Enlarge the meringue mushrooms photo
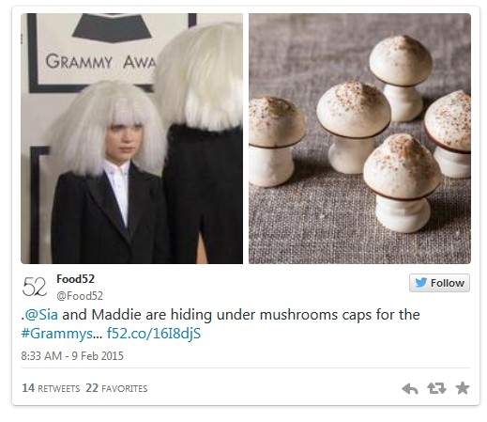The height and width of the screenshot is (422, 487). (x=359, y=138)
